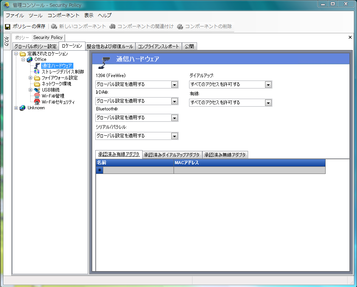
Task: Click the Wi-Fiセキュリティ lock icon
Action: pyautogui.click(x=37, y=102)
